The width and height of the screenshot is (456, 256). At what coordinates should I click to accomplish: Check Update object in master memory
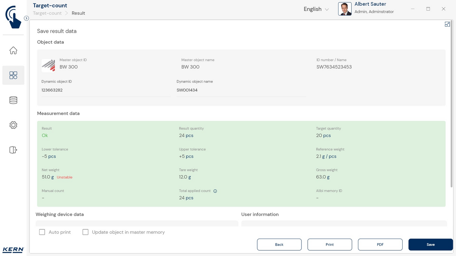[x=85, y=232]
